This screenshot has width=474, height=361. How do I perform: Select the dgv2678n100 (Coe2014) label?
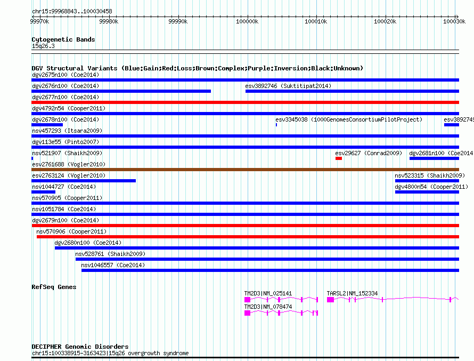(x=66, y=119)
